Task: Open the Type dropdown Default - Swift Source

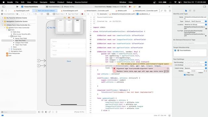Action: (x=195, y=21)
